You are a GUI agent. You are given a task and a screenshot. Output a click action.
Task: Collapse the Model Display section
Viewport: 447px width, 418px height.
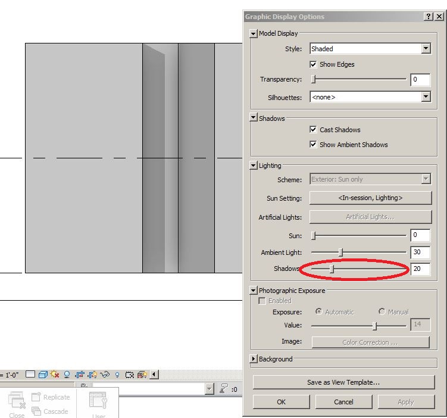tap(253, 34)
